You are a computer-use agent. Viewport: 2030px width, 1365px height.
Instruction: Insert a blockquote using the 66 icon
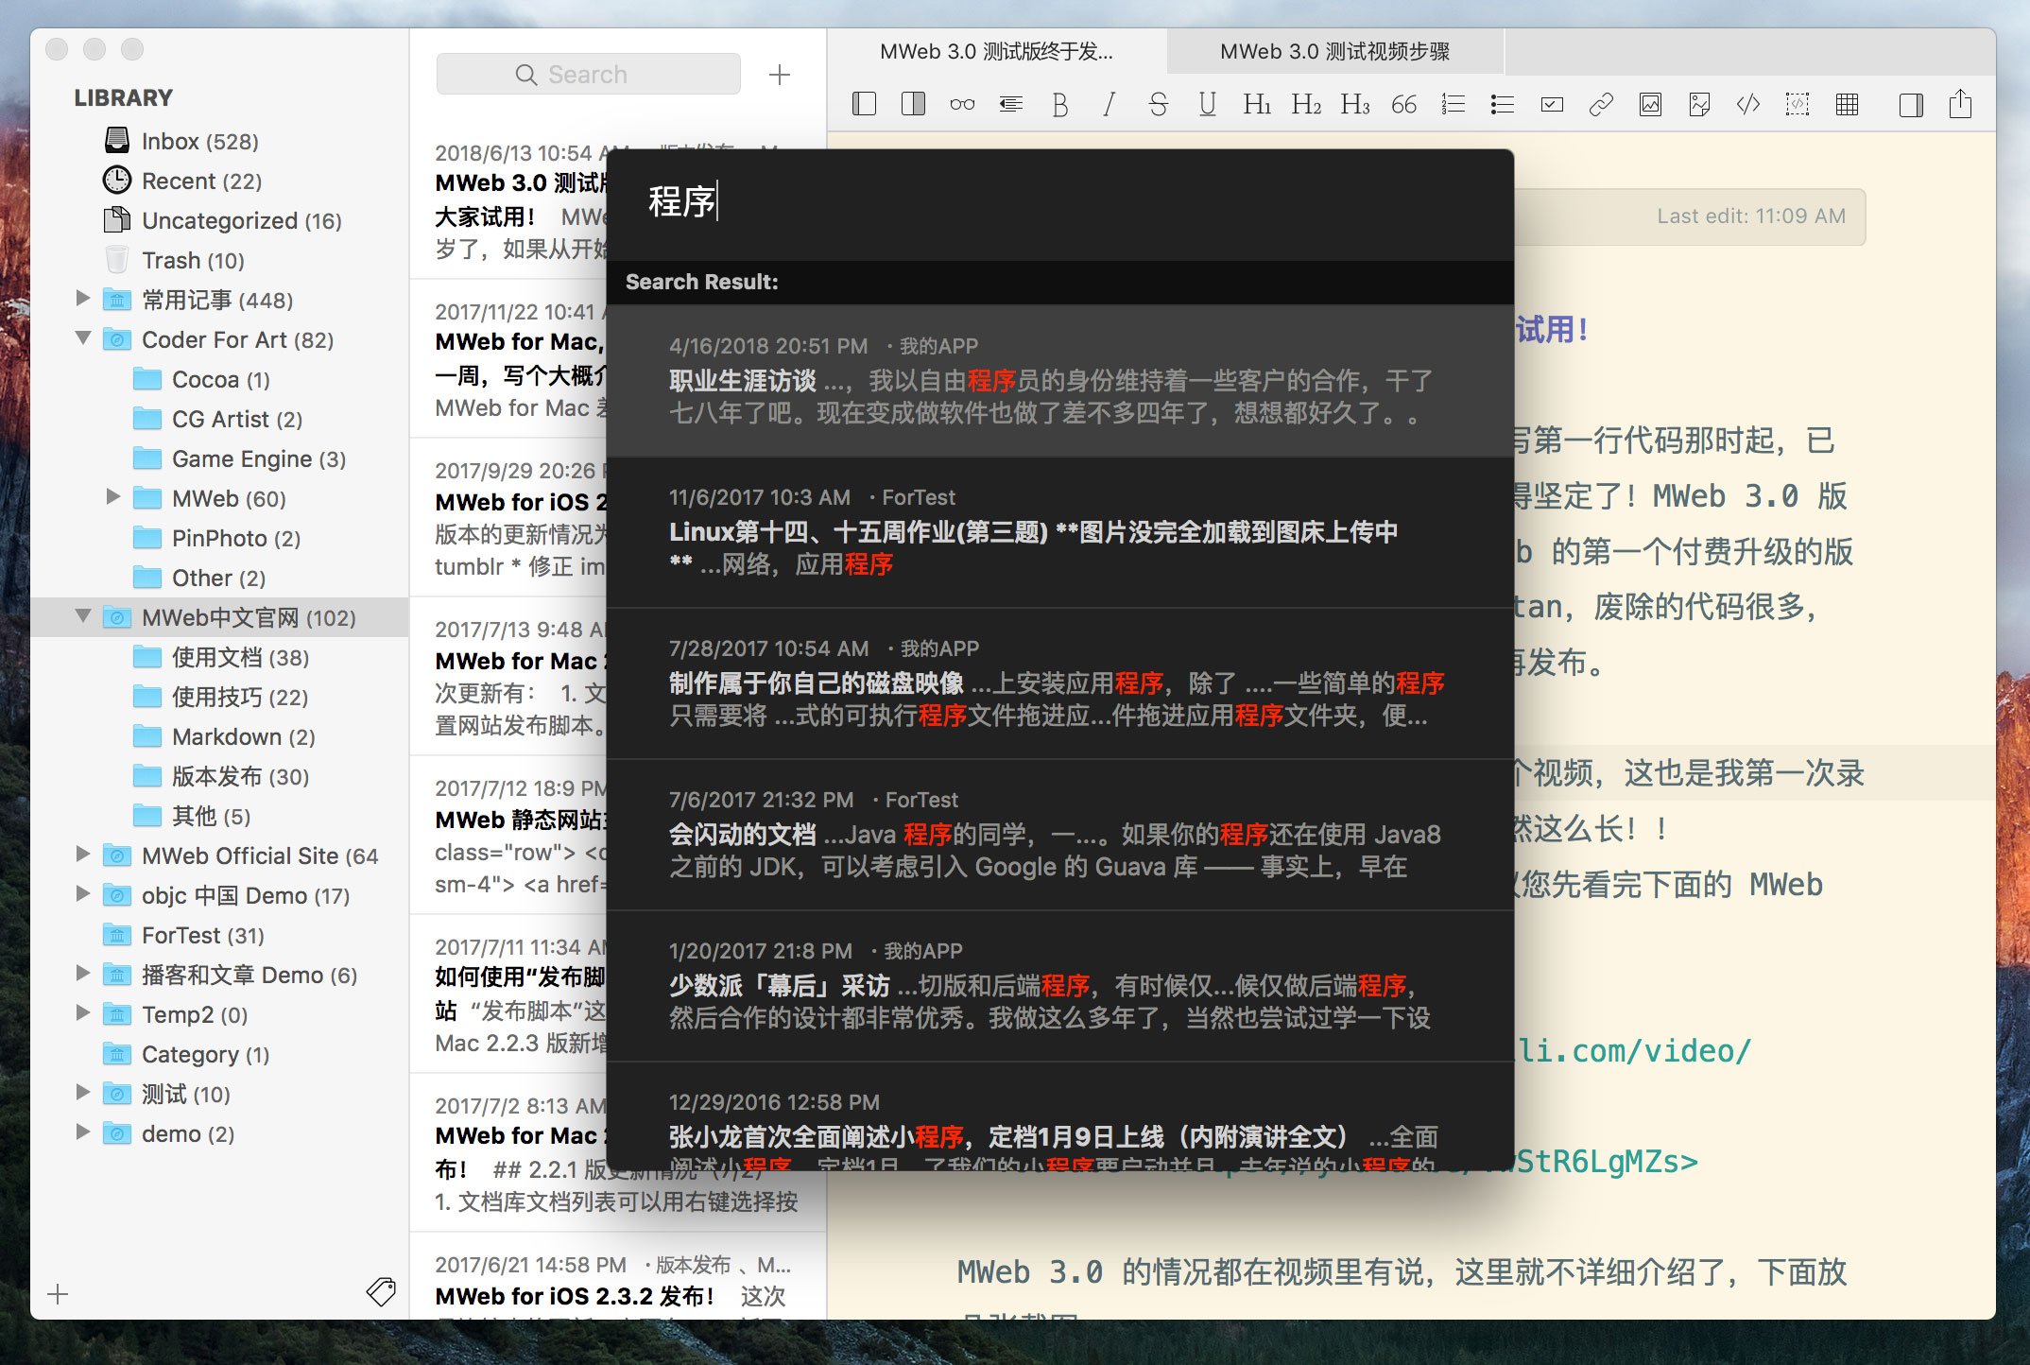click(x=1404, y=104)
